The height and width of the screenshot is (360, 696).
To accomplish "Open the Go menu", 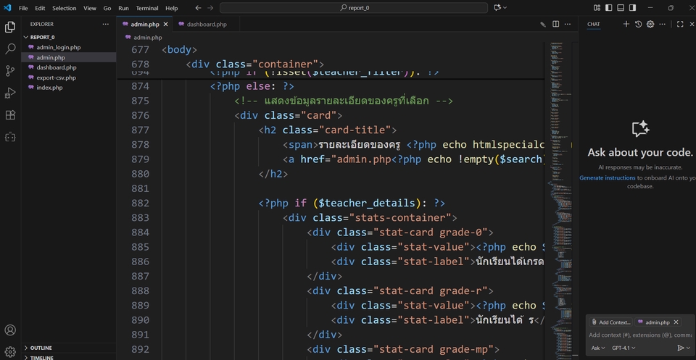I will pos(107,8).
